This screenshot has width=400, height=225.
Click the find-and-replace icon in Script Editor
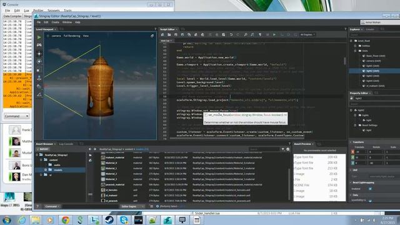point(252,35)
